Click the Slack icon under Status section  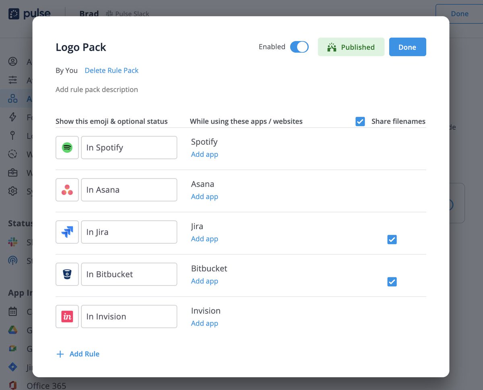[13, 242]
